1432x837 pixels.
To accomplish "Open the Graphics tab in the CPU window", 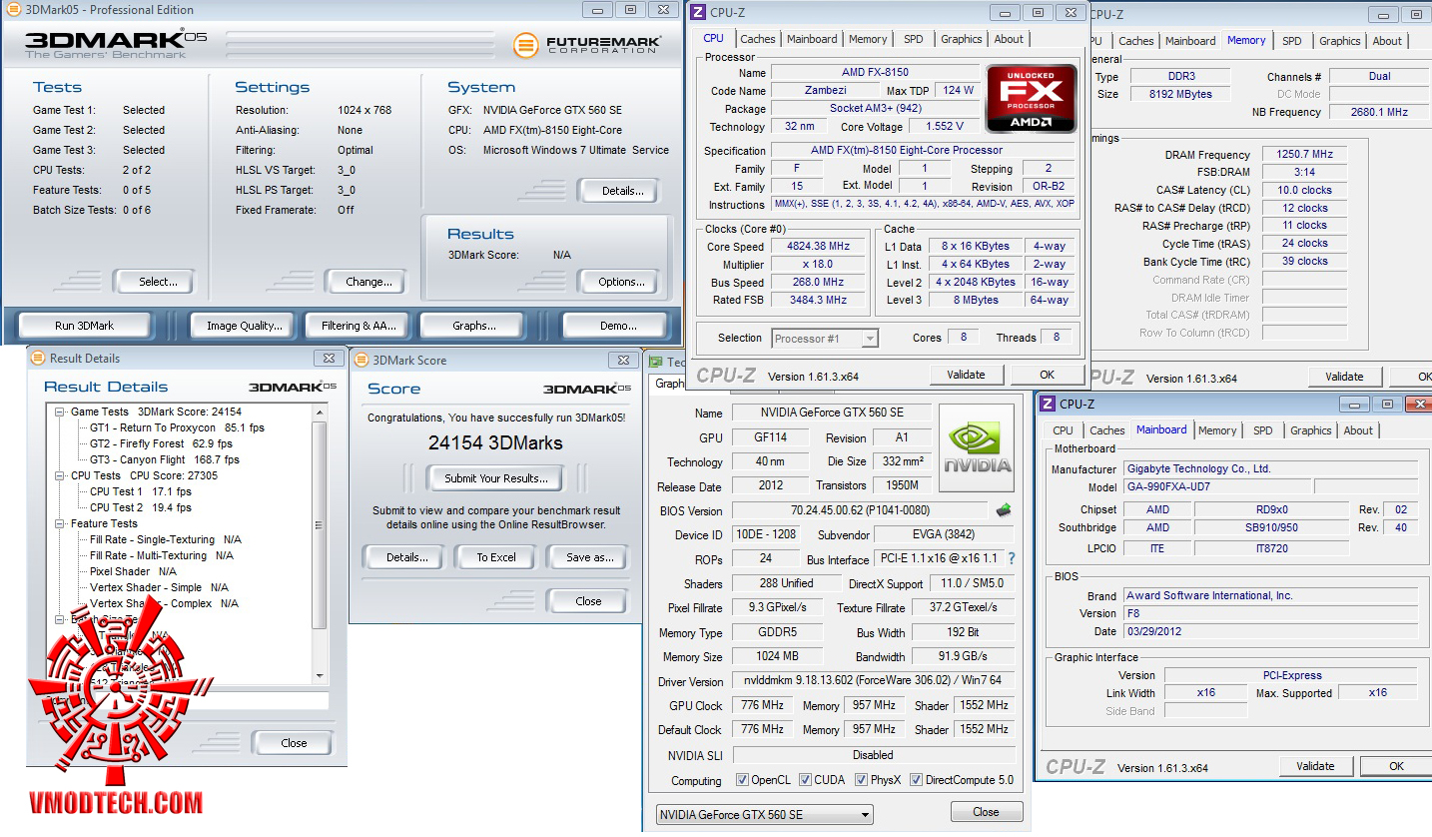I will coord(962,39).
